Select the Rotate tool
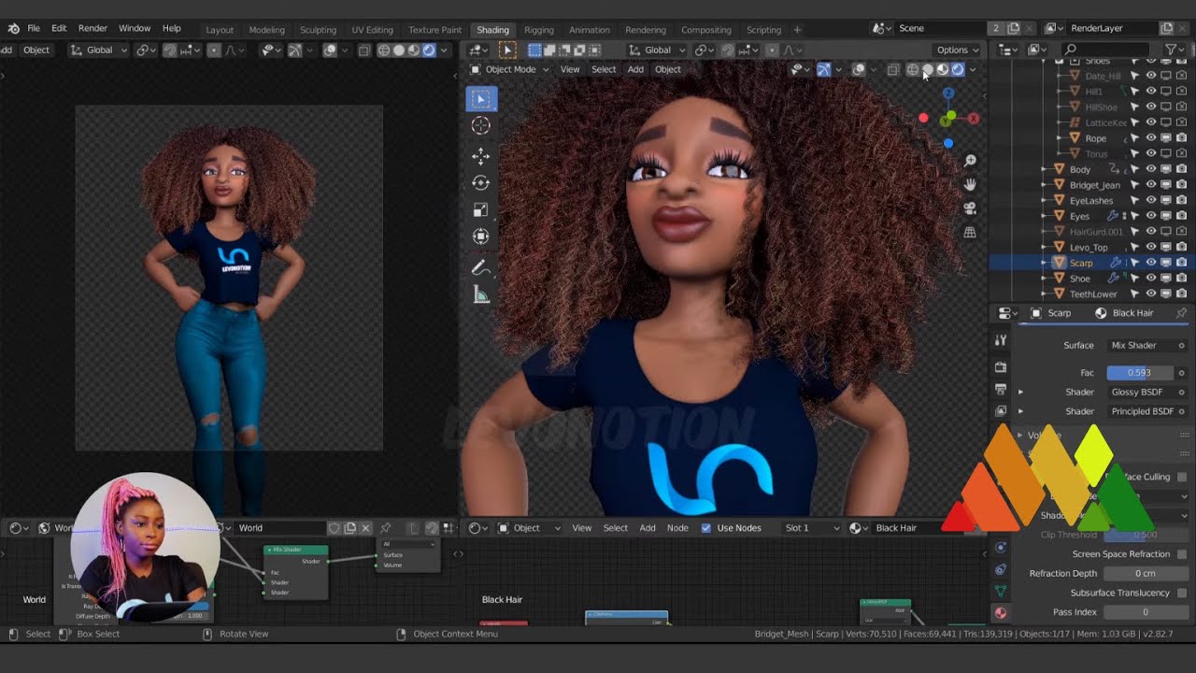 click(481, 183)
